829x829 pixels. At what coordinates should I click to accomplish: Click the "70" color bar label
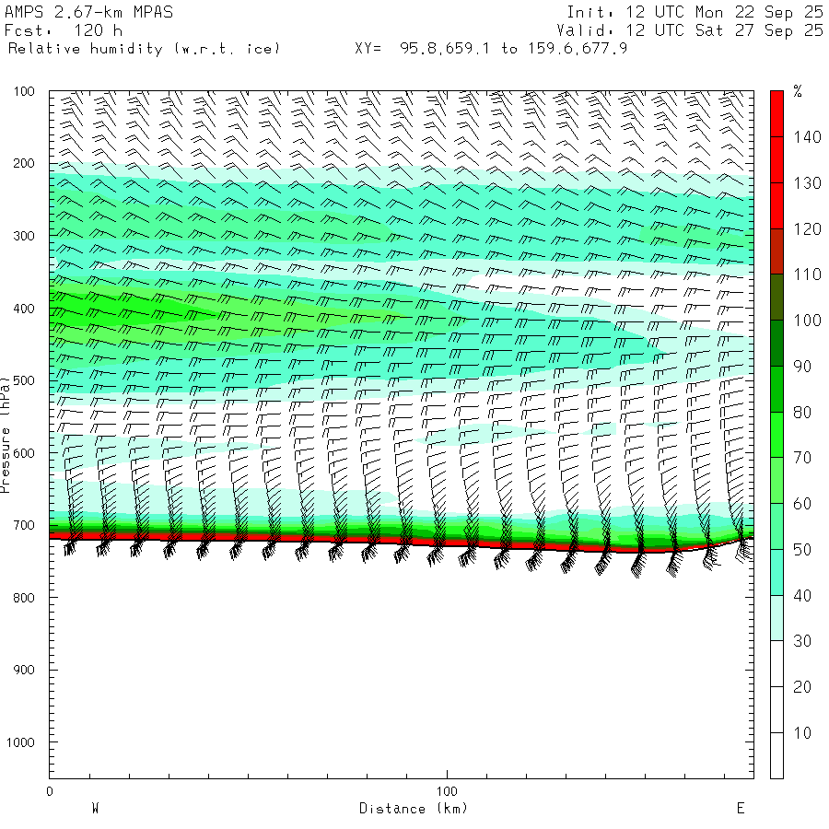(x=802, y=458)
